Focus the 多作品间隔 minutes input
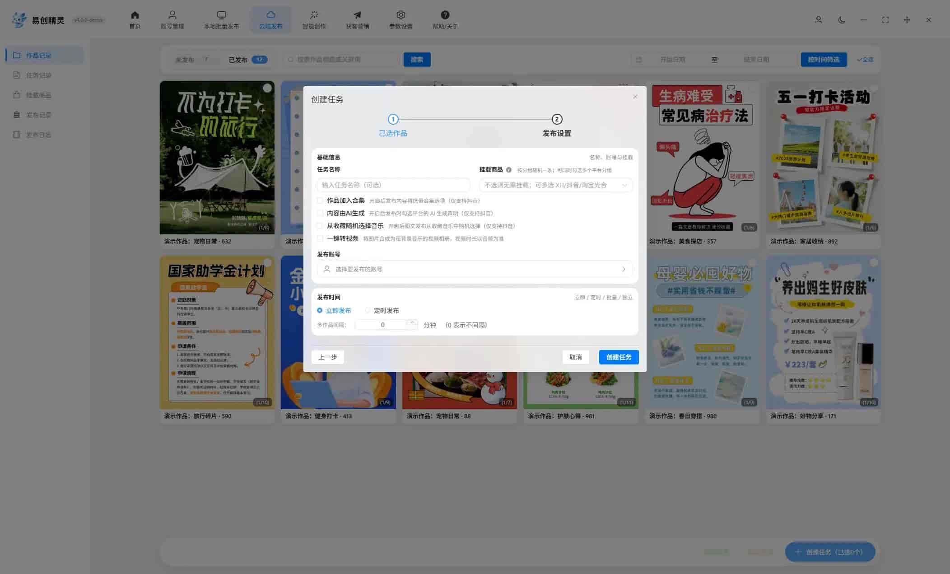The height and width of the screenshot is (574, 950). [383, 325]
